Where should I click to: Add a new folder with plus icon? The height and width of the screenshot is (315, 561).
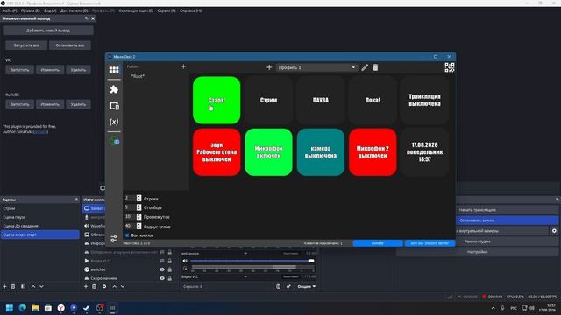tap(183, 66)
